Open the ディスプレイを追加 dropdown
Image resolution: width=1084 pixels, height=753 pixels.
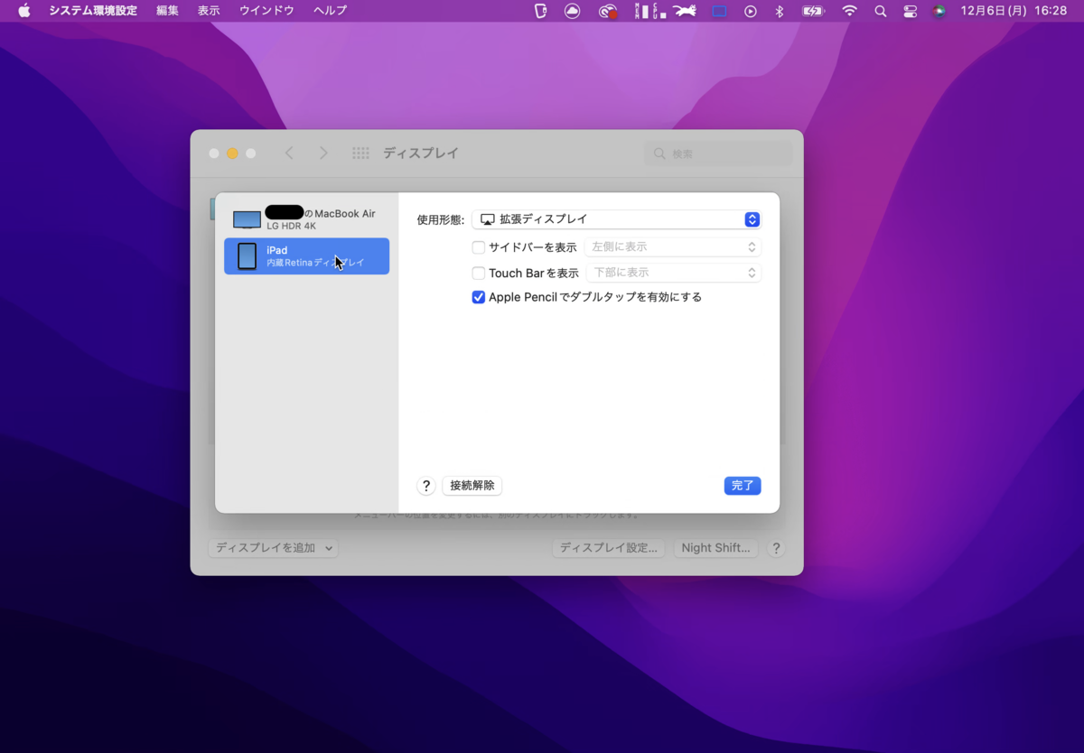click(x=274, y=548)
